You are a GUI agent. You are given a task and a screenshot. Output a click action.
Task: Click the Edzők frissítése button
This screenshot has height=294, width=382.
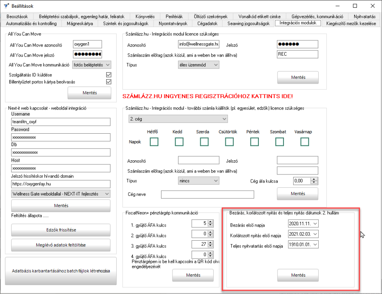[61, 230]
